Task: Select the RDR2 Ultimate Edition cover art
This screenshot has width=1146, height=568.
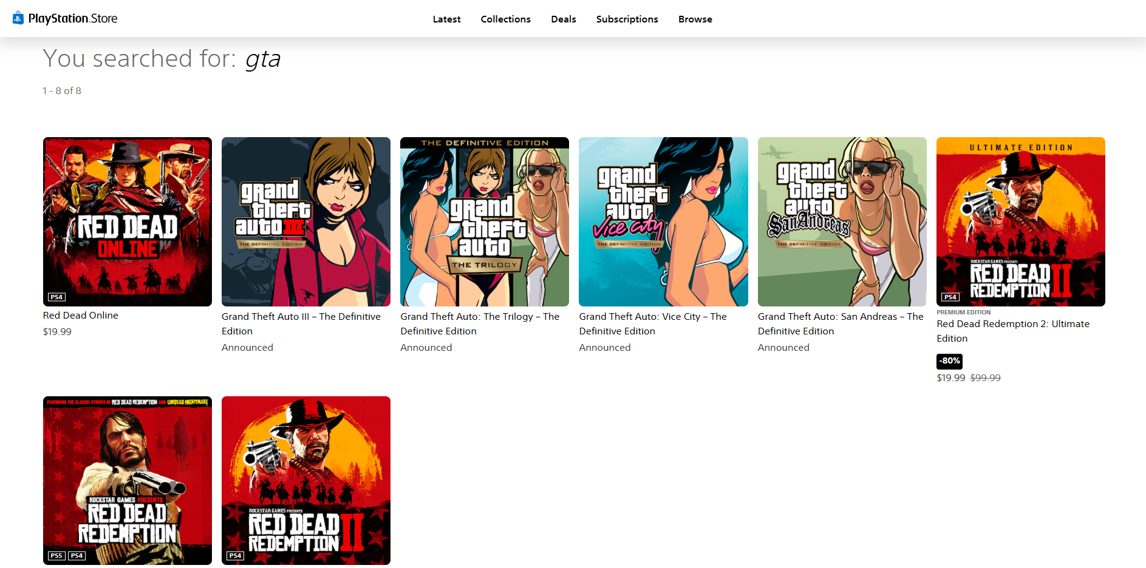Action: [1021, 221]
